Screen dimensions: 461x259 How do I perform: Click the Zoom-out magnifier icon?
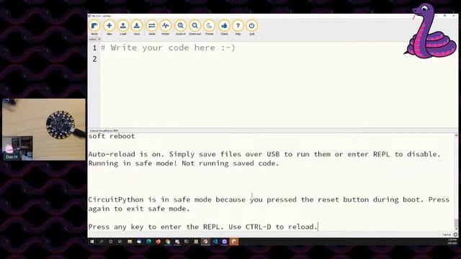(194, 27)
